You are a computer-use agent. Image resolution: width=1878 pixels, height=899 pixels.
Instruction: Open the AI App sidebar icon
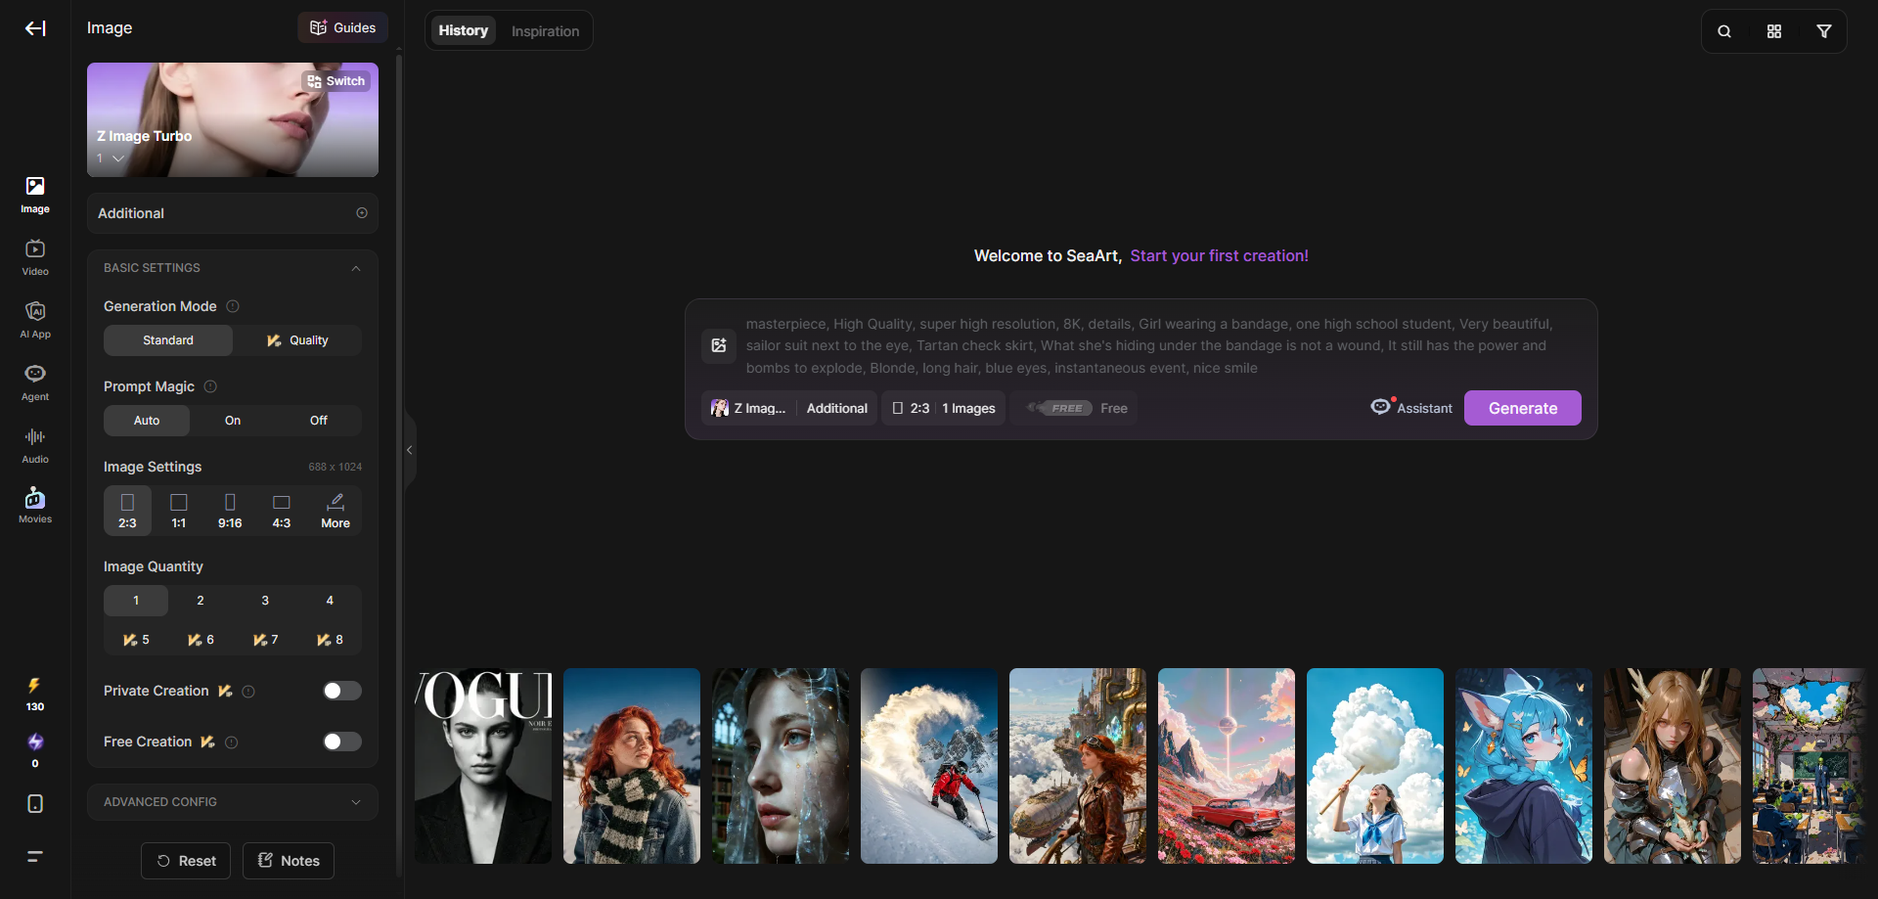click(x=35, y=320)
